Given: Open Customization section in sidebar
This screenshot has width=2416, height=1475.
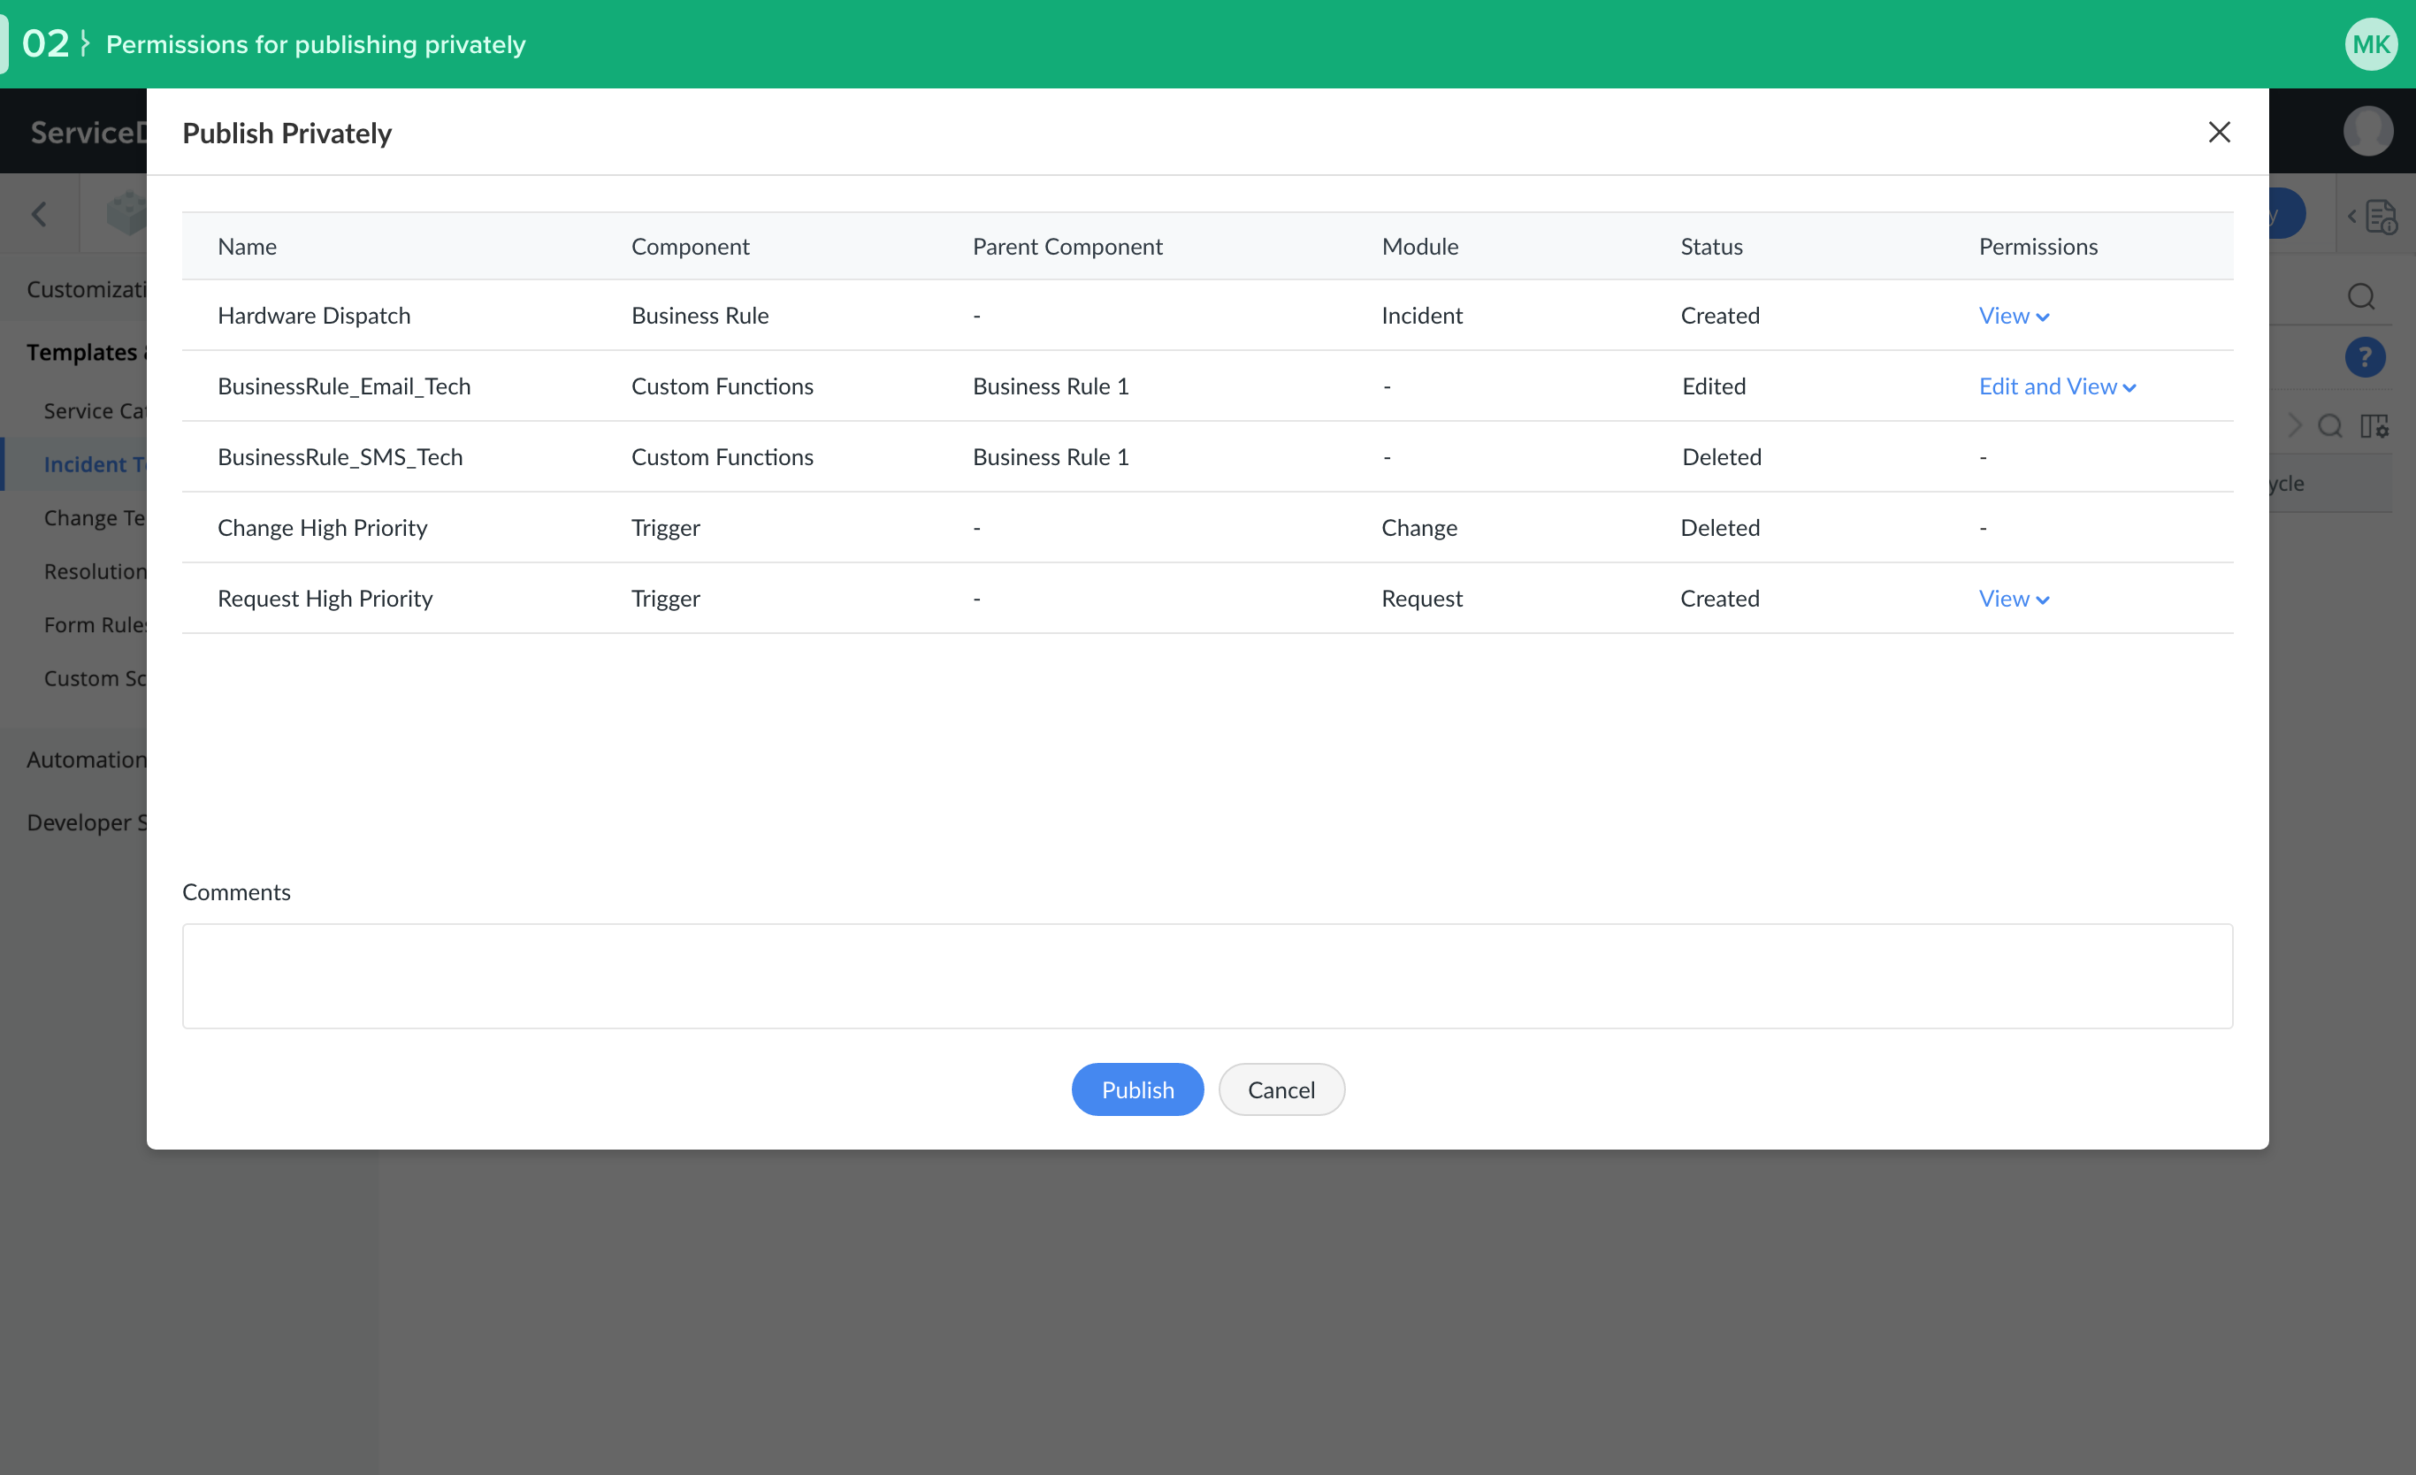Looking at the screenshot, I should pos(87,289).
